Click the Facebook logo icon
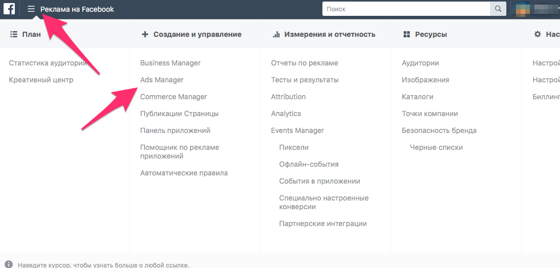 tap(9, 9)
